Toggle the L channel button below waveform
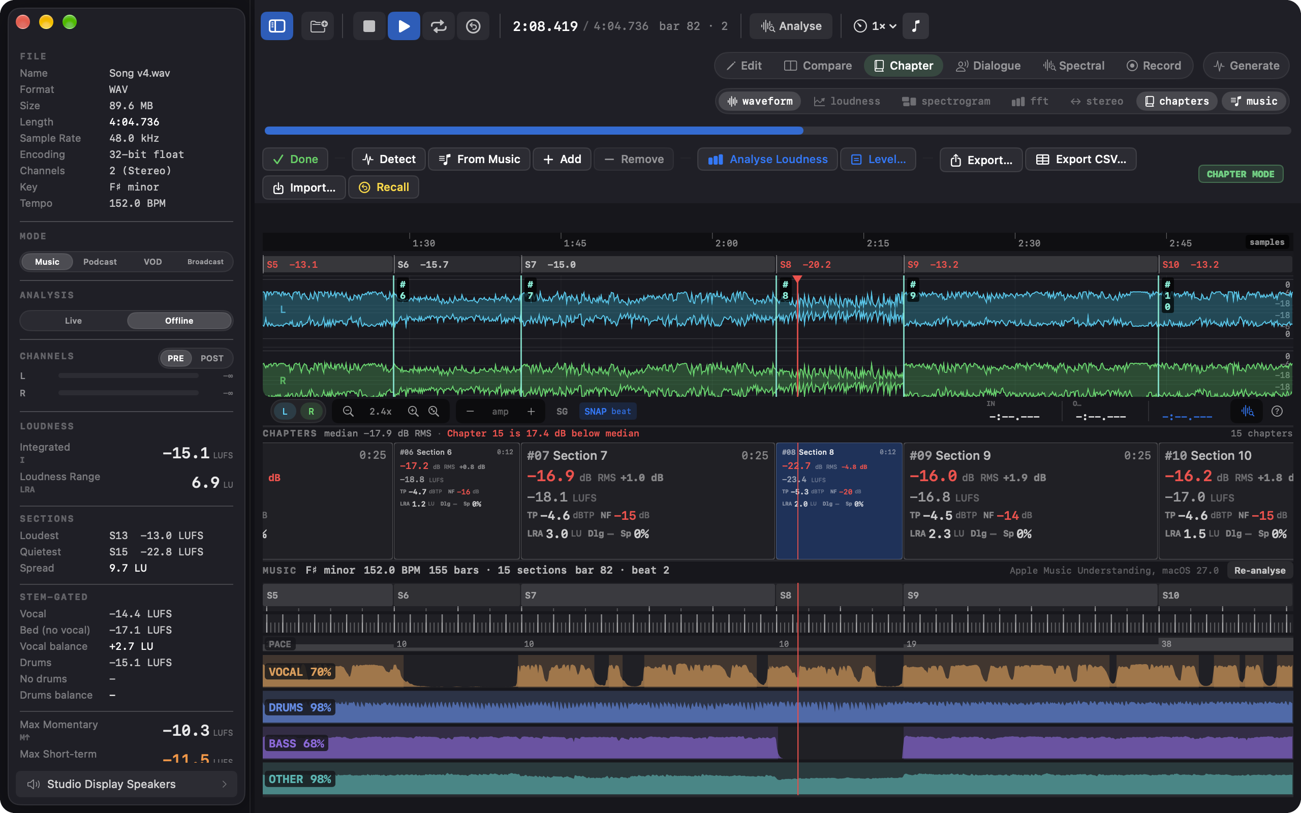1301x813 pixels. [285, 412]
